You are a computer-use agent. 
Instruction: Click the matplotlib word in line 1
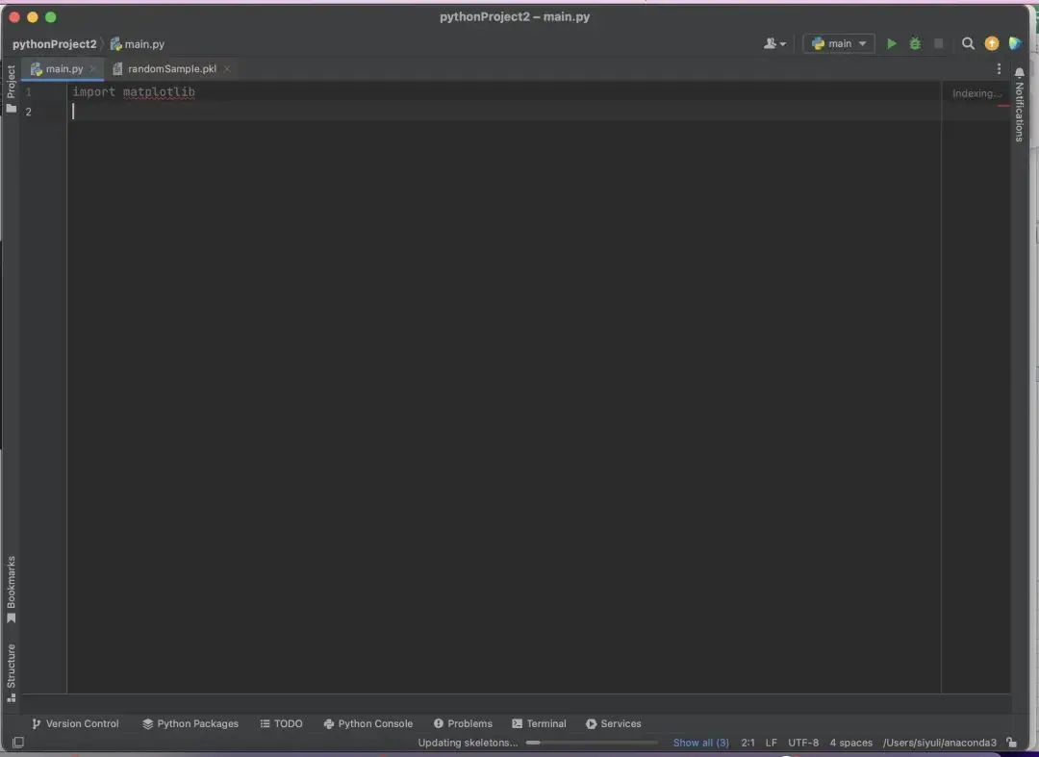coord(159,91)
